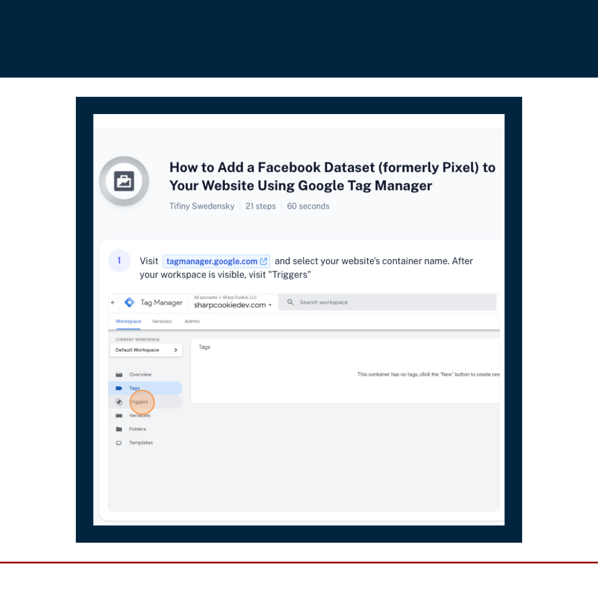
Task: Click the author name Tifiny Swedensky
Action: coord(202,207)
